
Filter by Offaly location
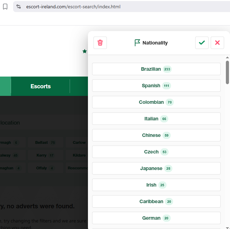click(46, 168)
